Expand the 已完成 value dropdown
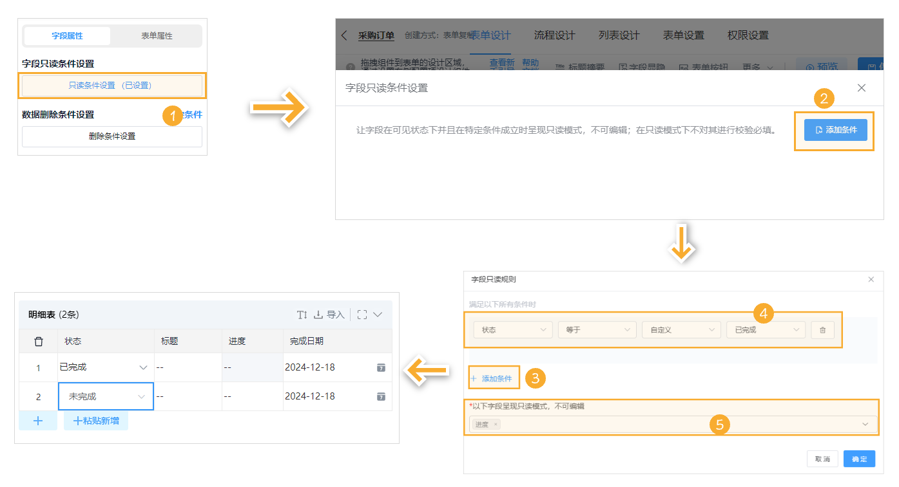 click(766, 329)
